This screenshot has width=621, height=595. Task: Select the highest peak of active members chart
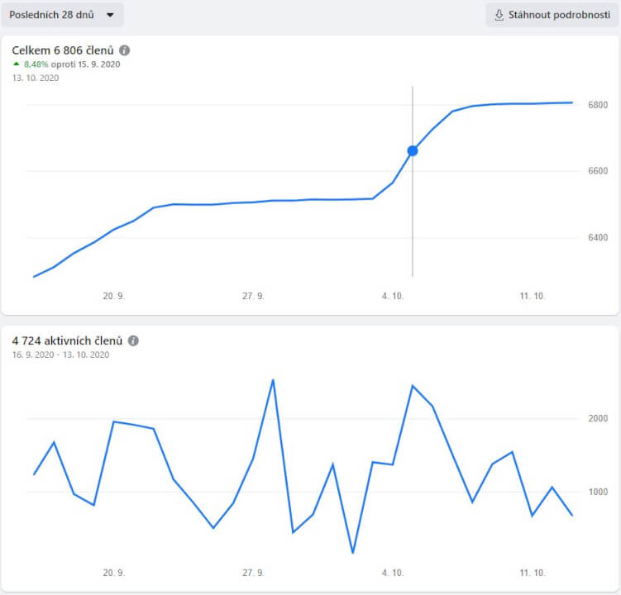[x=273, y=380]
